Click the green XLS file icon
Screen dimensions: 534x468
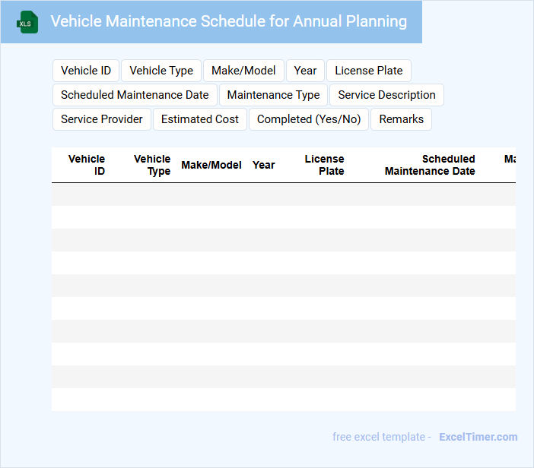[27, 22]
